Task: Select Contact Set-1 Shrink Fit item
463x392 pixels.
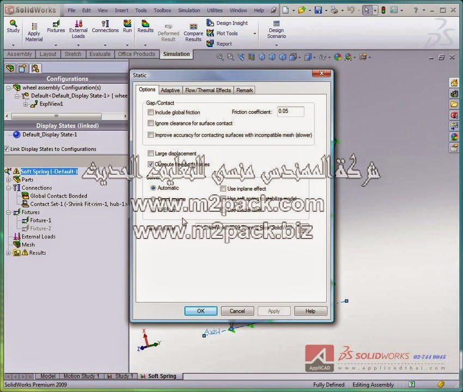Action: 75,204
